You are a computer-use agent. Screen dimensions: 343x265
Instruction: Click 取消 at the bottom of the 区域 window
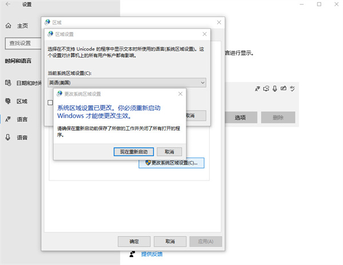pyautogui.click(x=170, y=242)
